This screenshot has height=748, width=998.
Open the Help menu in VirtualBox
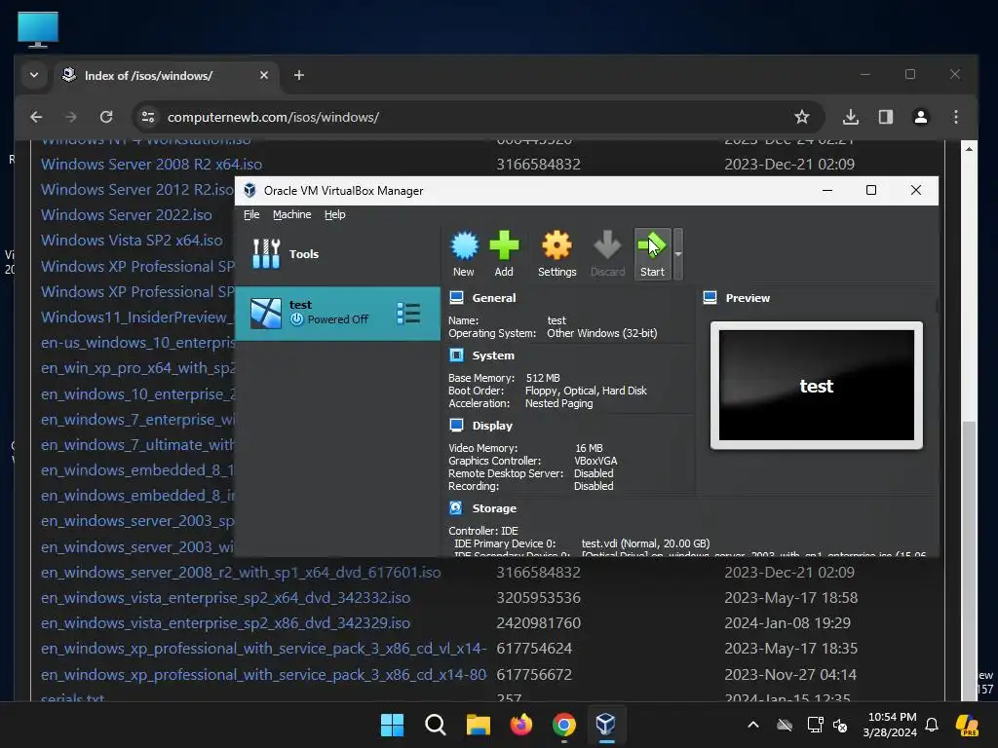[x=335, y=214]
